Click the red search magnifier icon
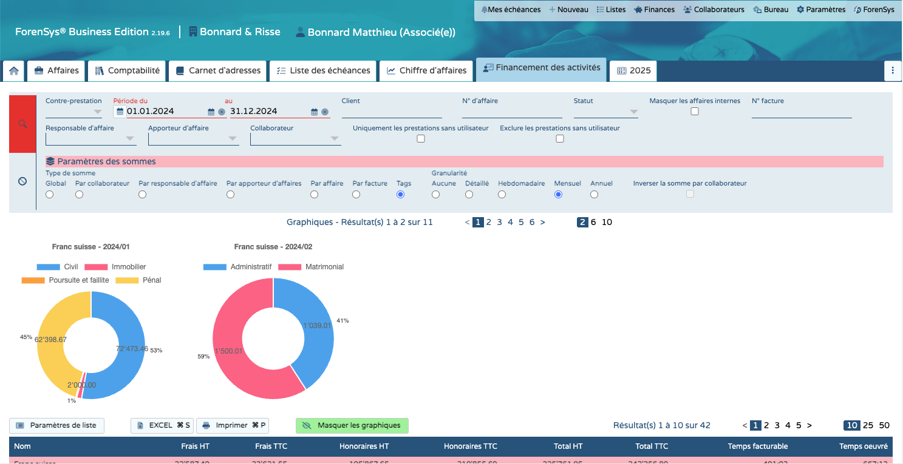Image resolution: width=903 pixels, height=464 pixels. (22, 124)
